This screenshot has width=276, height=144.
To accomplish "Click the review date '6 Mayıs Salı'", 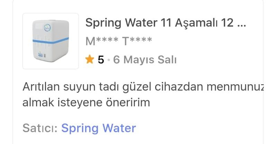I will 145,60.
